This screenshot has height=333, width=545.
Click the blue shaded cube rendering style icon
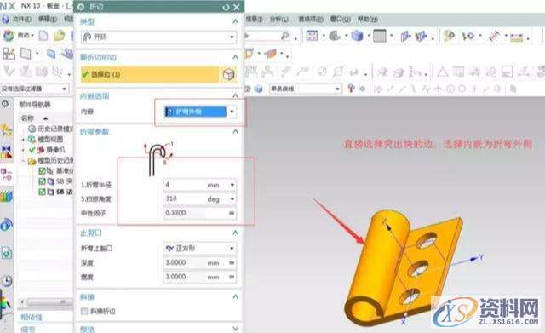[357, 36]
